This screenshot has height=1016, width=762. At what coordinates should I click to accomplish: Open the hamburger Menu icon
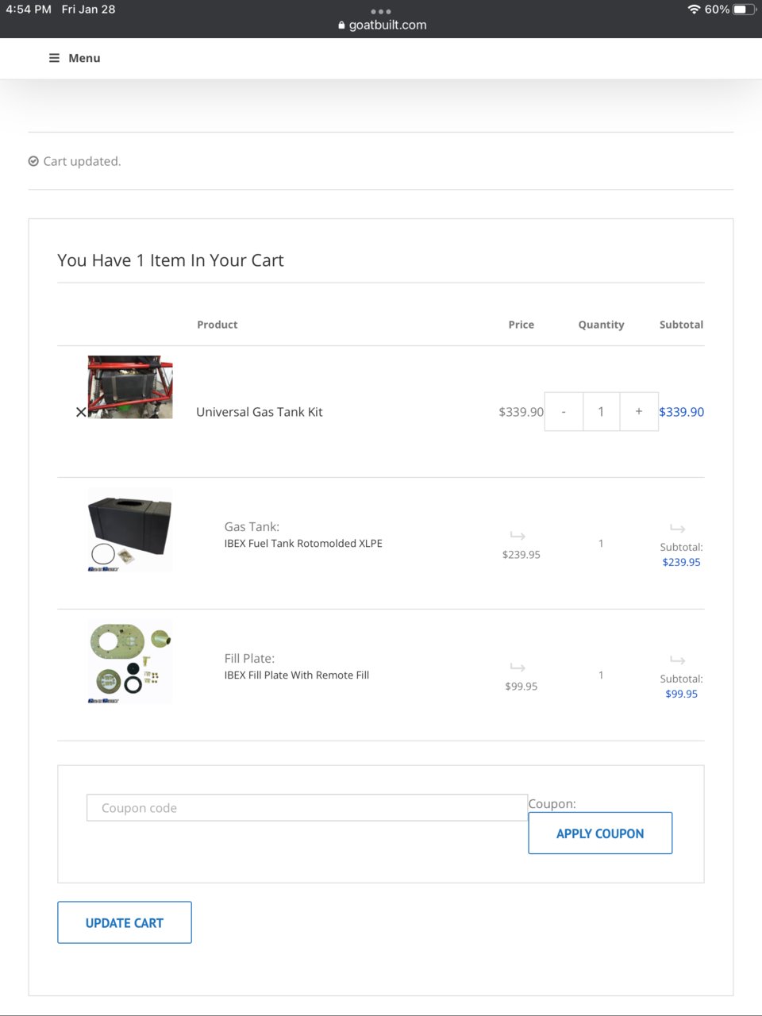click(54, 58)
